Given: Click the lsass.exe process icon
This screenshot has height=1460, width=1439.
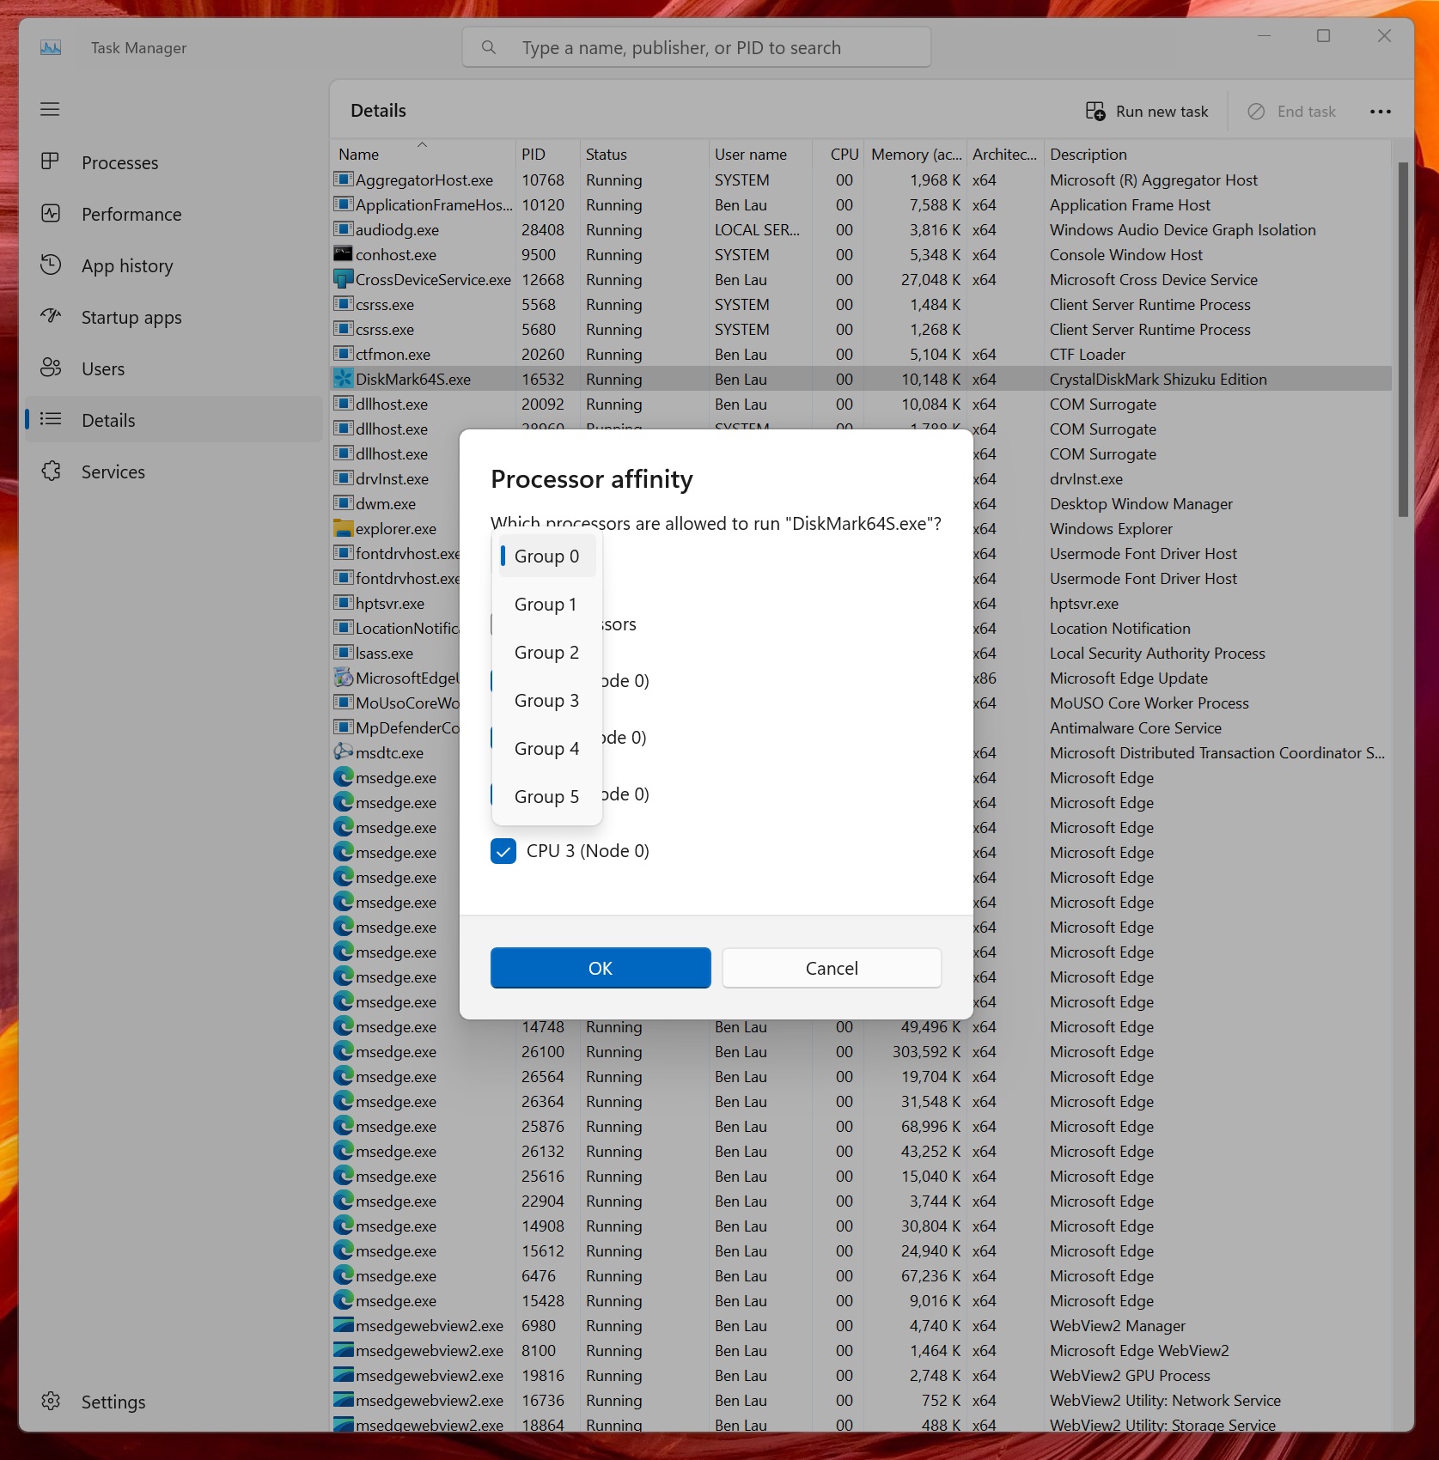Looking at the screenshot, I should coord(344,653).
